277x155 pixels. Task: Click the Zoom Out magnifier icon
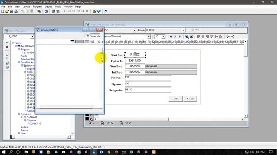coord(191,37)
